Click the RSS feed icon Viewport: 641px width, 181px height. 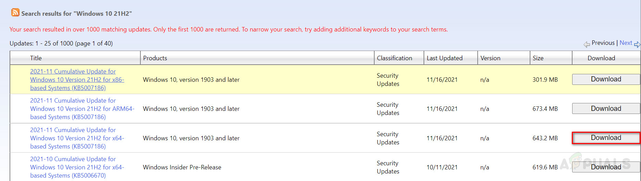(x=15, y=13)
